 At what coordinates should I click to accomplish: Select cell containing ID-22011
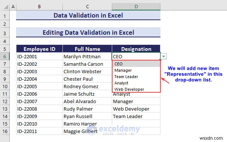point(39,132)
